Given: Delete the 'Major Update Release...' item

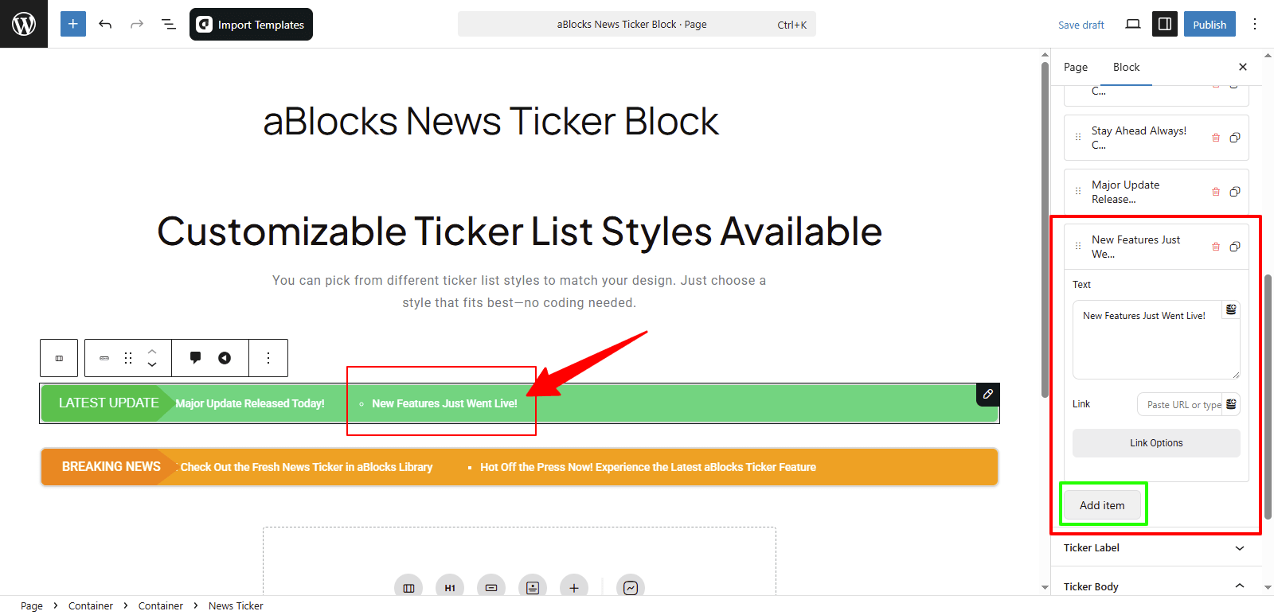Looking at the screenshot, I should tap(1216, 192).
